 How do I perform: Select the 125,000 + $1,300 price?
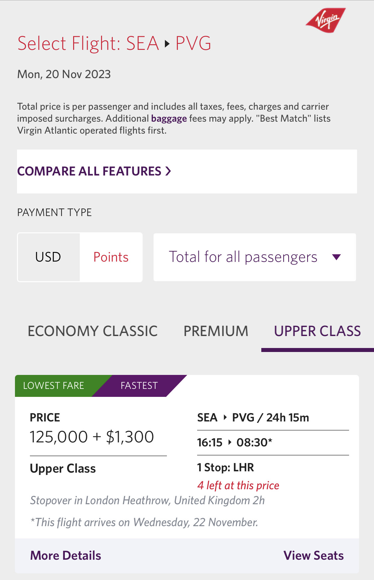tap(92, 437)
